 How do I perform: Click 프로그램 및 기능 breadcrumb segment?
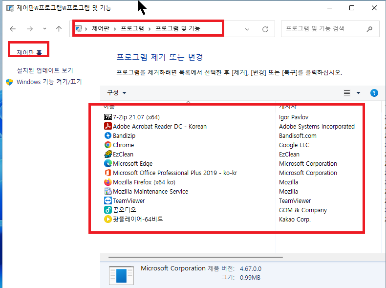(178, 28)
